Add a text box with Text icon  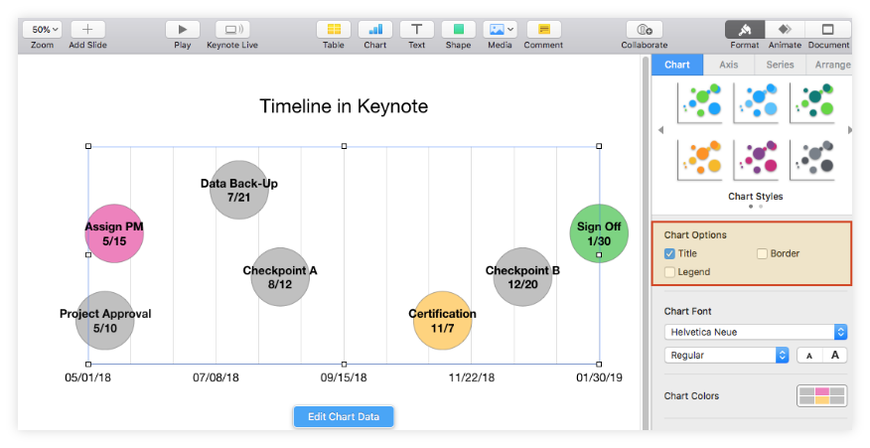coord(416,30)
